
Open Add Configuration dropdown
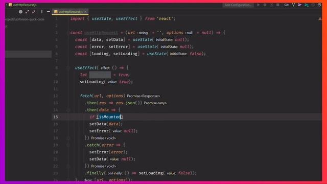tap(238, 5)
